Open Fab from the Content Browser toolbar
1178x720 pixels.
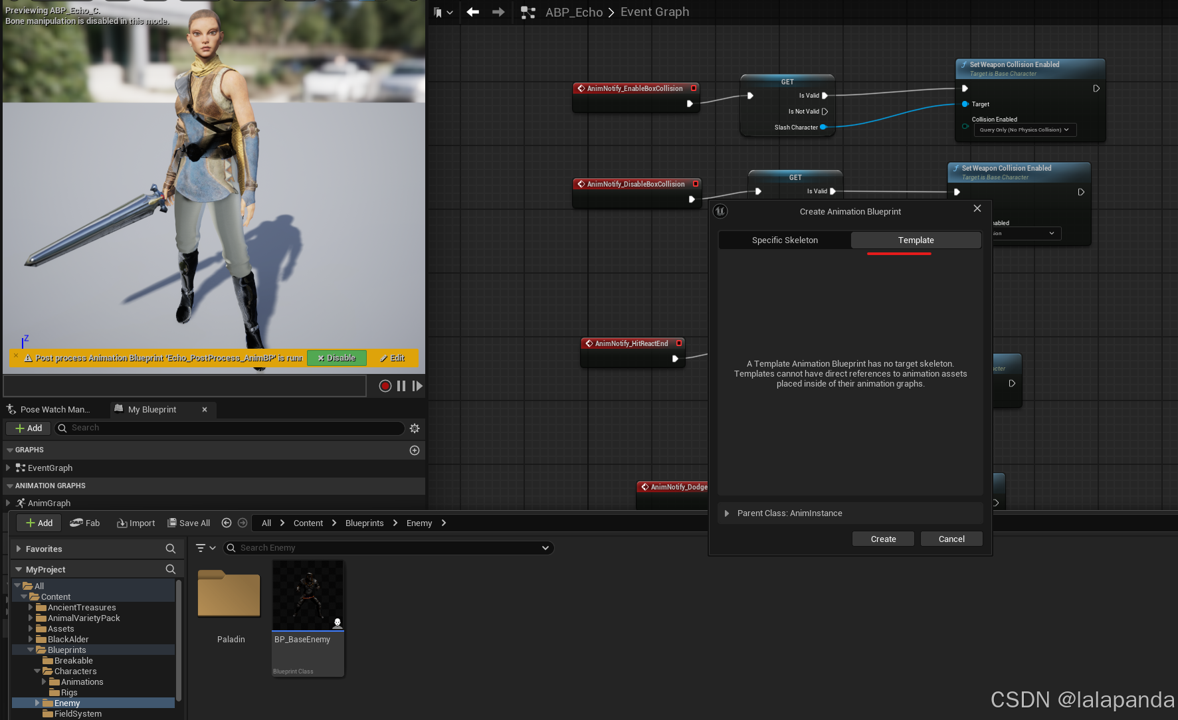(85, 523)
